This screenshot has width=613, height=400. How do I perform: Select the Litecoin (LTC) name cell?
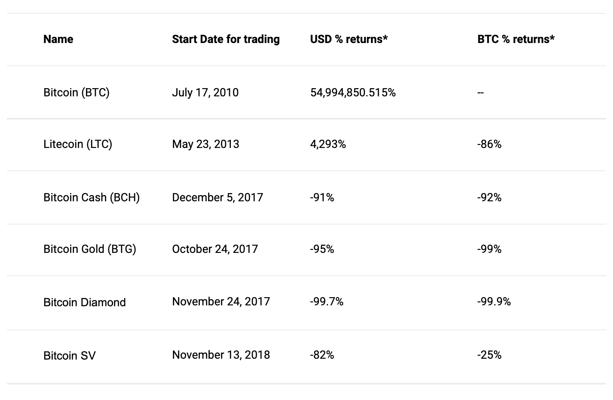78,144
